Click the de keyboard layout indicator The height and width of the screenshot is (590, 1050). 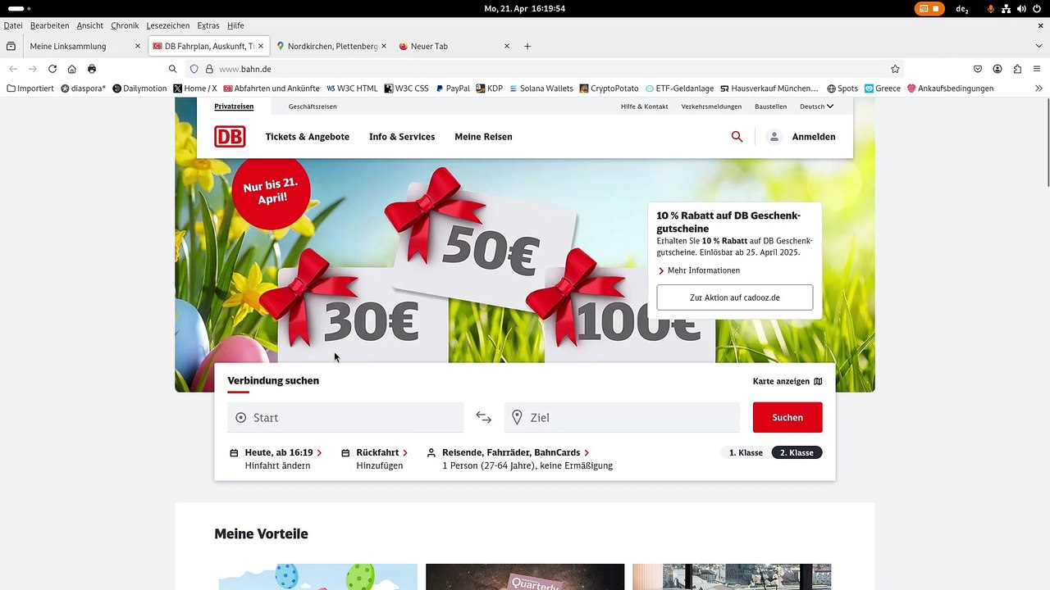coord(962,8)
